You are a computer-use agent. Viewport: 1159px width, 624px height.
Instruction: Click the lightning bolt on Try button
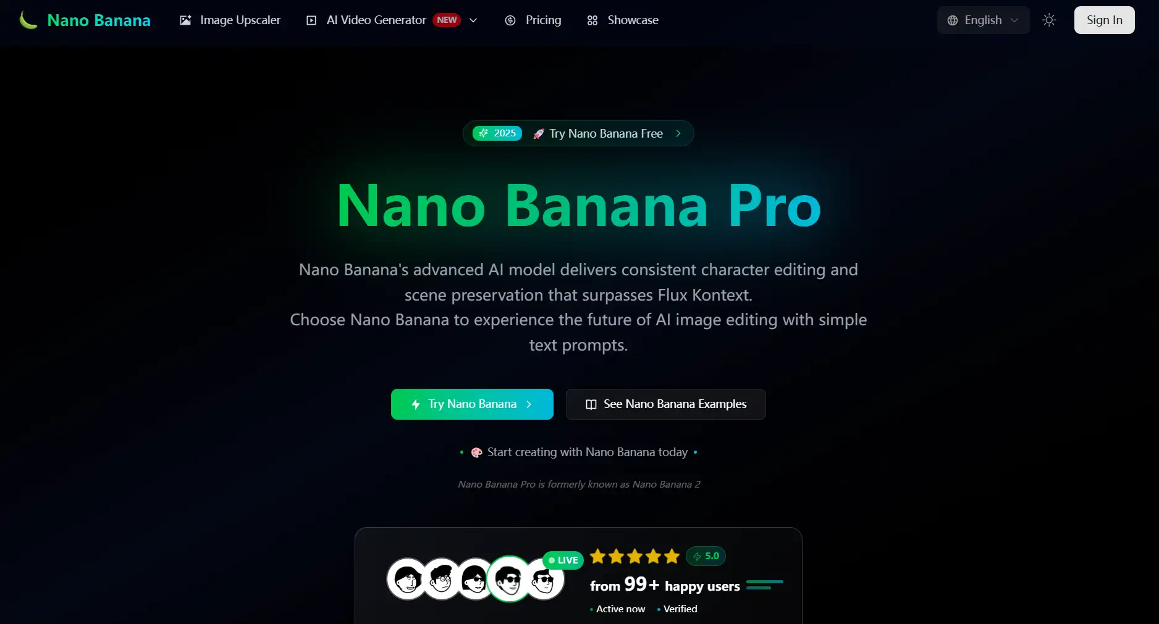pos(416,404)
